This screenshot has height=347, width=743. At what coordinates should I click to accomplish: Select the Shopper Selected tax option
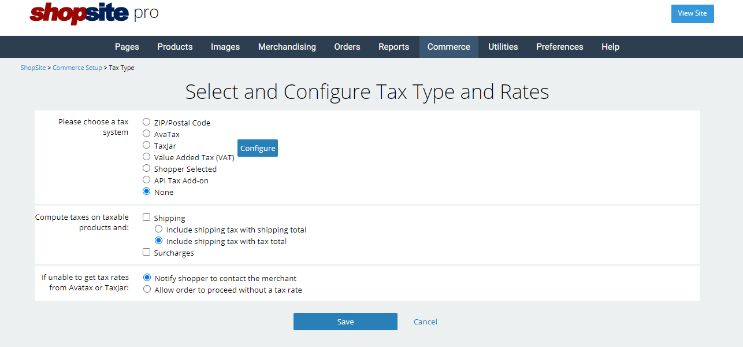[147, 168]
